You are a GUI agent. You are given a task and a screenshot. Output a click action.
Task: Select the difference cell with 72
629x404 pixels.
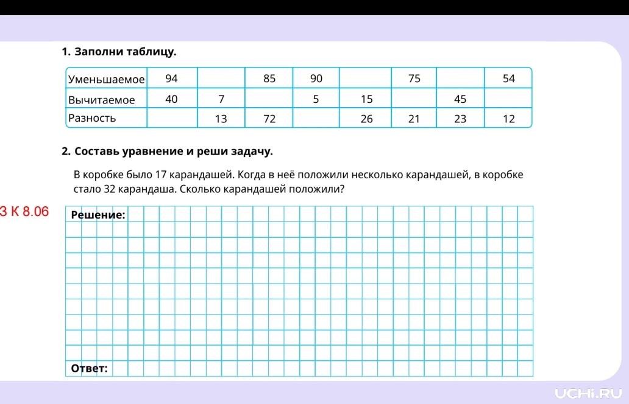coord(269,118)
